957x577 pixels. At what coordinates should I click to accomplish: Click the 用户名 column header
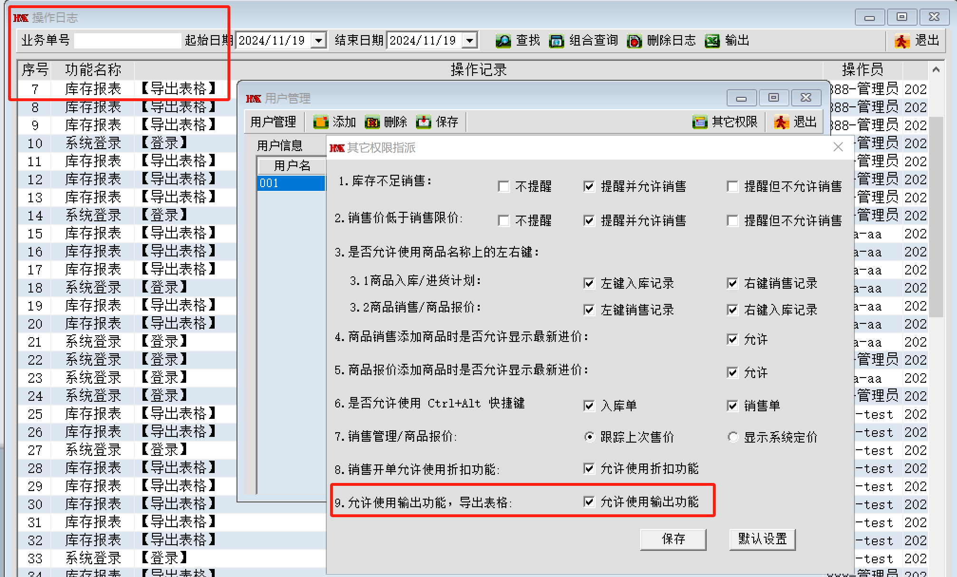pos(292,165)
